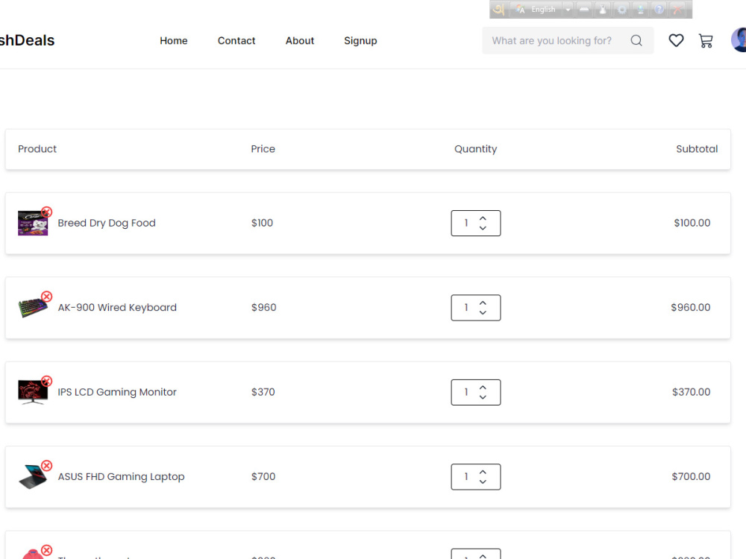Click the AK-900 Wired Keyboard thumbnail
This screenshot has height=559, width=746.
point(33,308)
